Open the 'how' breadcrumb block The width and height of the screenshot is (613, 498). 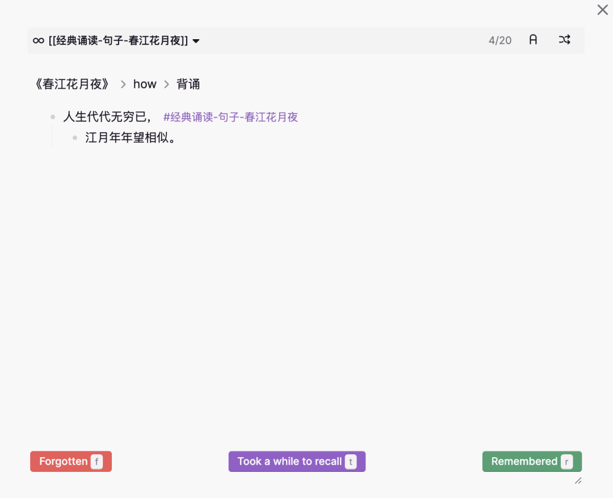(x=145, y=84)
